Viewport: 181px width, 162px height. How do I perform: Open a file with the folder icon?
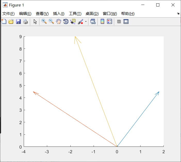click(x=11, y=22)
